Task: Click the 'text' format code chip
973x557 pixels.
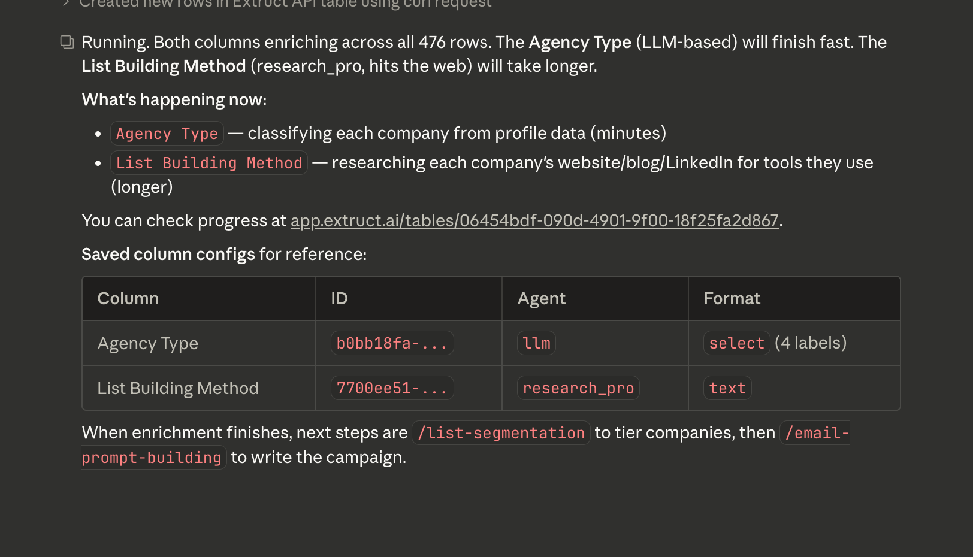Action: pos(727,388)
